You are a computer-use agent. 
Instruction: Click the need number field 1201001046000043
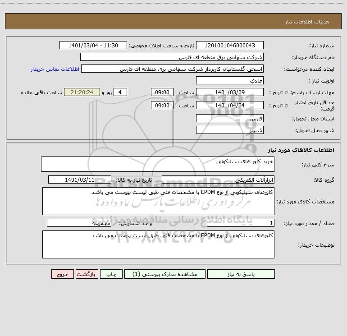[x=230, y=45]
